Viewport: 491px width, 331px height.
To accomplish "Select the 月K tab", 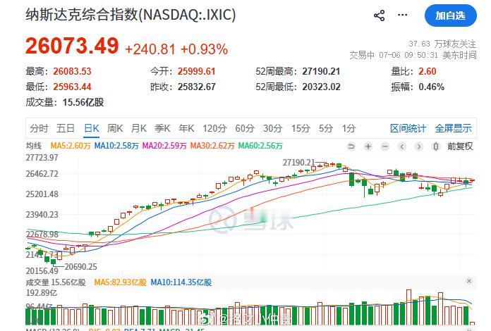I will (x=139, y=128).
